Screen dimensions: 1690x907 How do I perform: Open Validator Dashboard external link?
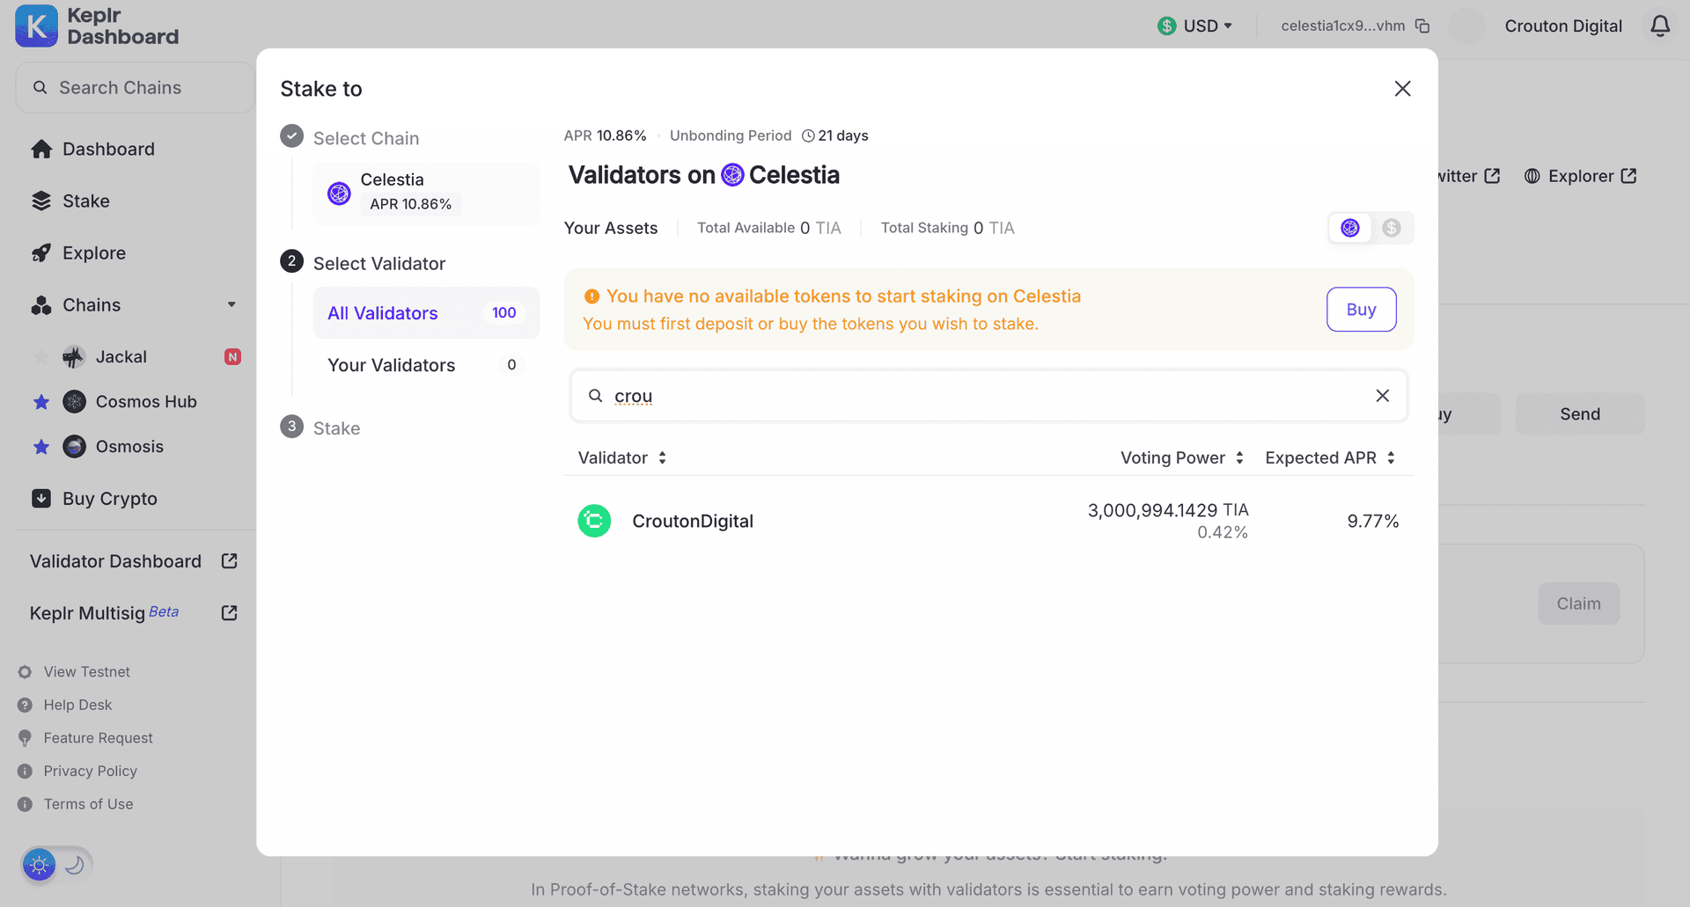pos(229,561)
